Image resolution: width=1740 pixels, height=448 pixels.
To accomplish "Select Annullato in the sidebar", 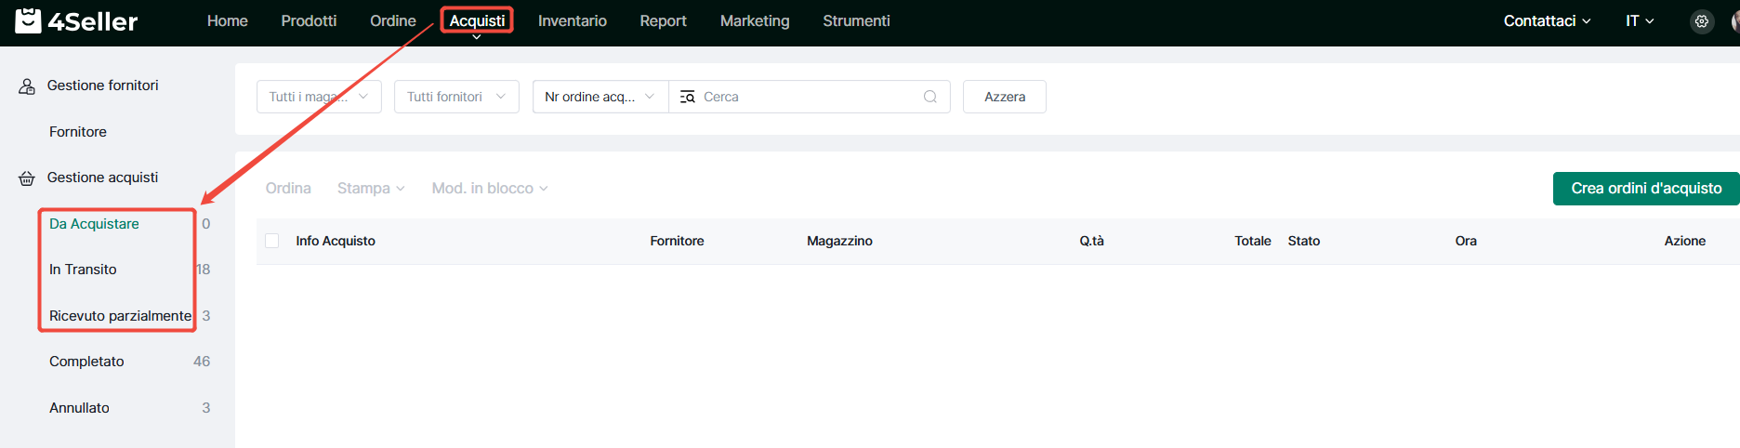I will tap(79, 408).
